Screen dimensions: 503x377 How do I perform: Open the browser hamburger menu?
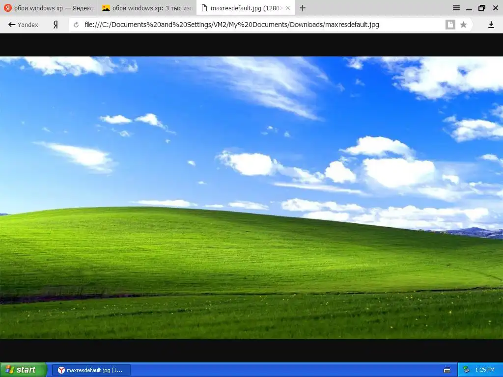(456, 8)
